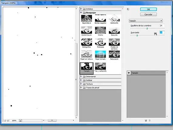Expand the Textura filter folder

pos(81,84)
